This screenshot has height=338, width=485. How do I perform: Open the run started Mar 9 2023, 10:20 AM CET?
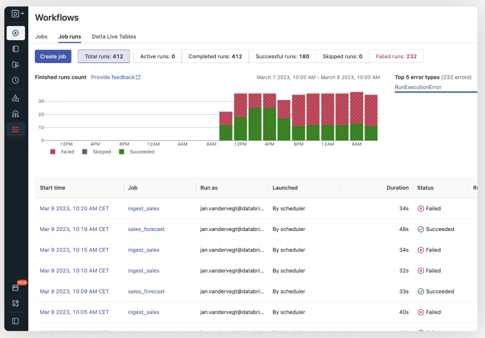(74, 209)
